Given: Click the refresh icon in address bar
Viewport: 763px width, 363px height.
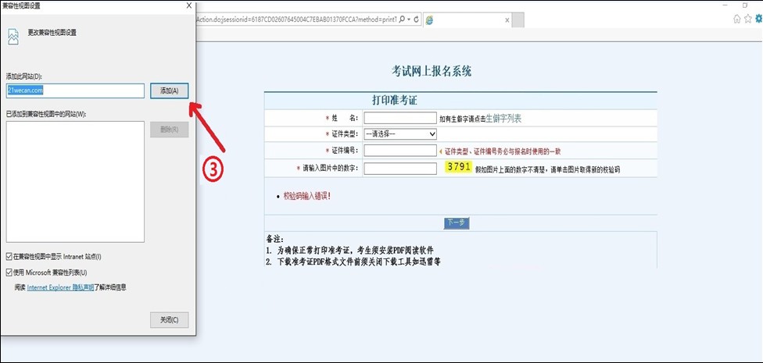Looking at the screenshot, I should pos(415,19).
